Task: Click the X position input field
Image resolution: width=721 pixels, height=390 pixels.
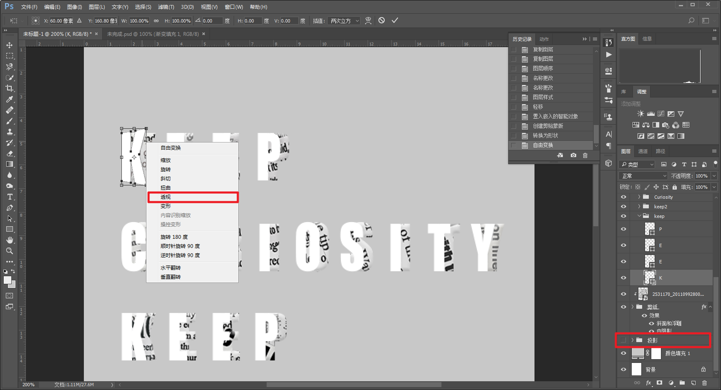Action: point(62,21)
